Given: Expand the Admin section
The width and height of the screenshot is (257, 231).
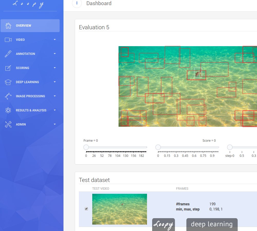Looking at the screenshot, I should click(54, 124).
